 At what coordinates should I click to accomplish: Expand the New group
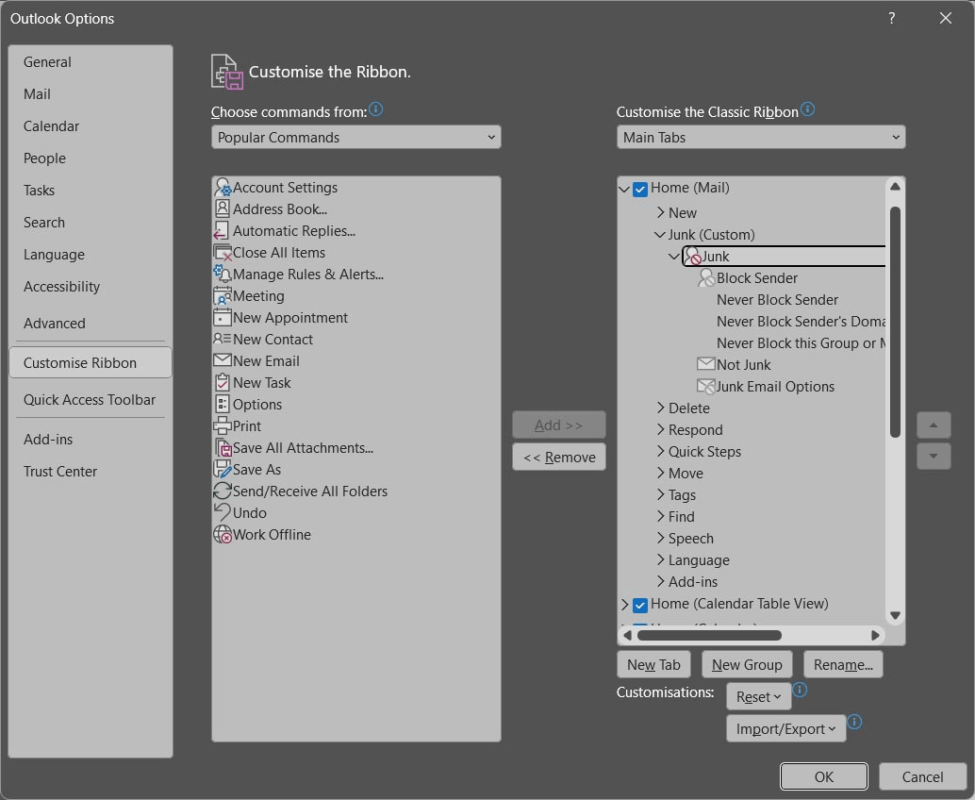coord(660,212)
